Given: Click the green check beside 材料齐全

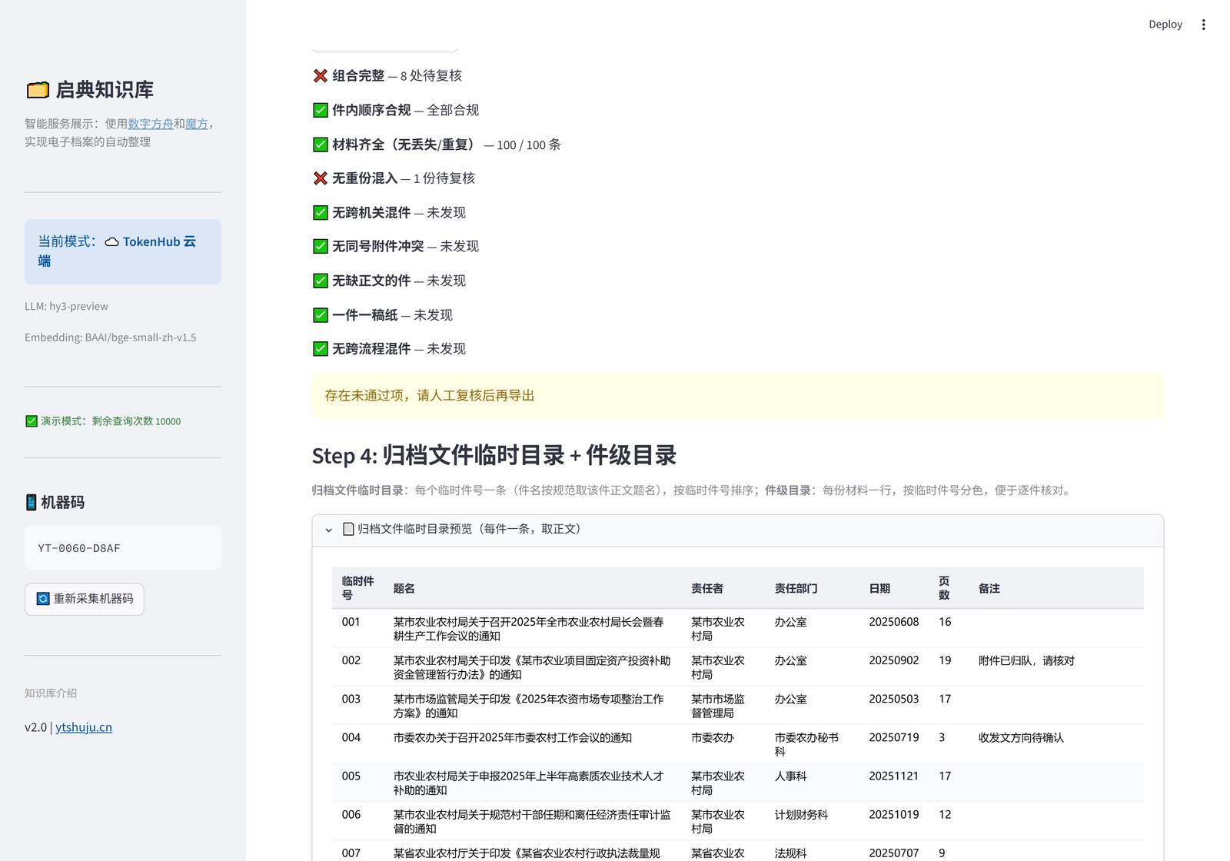Looking at the screenshot, I should [x=321, y=145].
